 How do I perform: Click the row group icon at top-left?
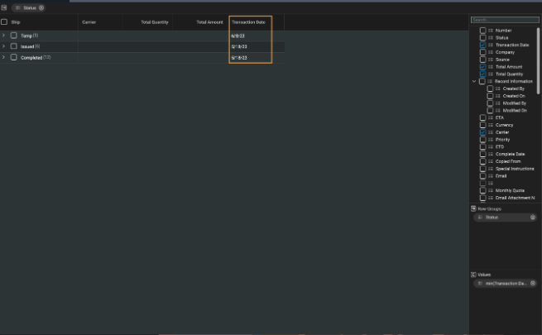click(x=5, y=7)
